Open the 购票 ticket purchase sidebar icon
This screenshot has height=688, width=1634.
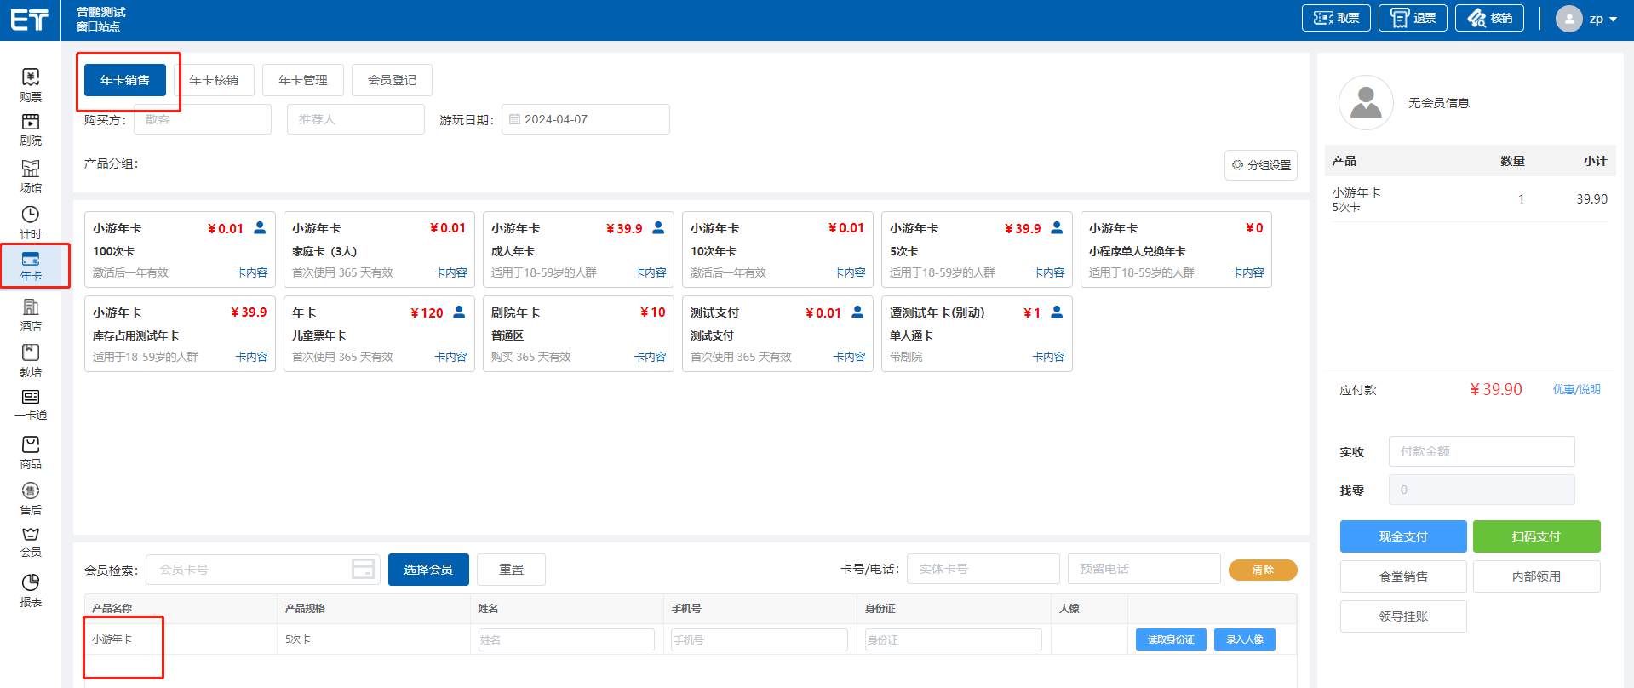(31, 78)
